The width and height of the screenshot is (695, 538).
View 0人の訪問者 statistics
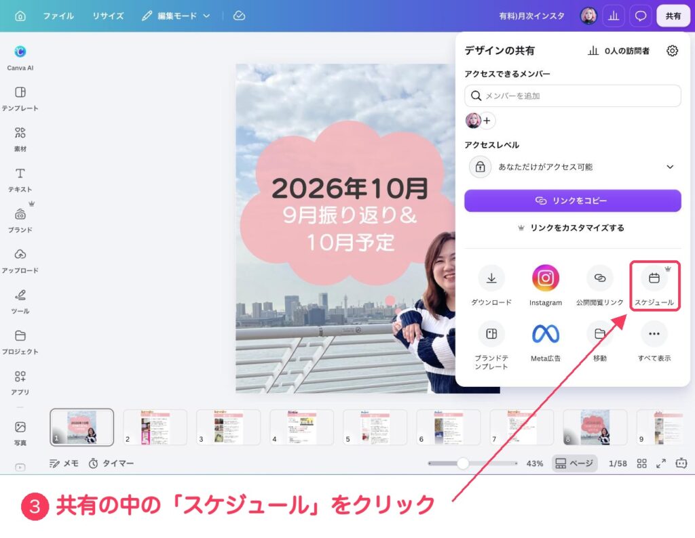click(x=618, y=51)
